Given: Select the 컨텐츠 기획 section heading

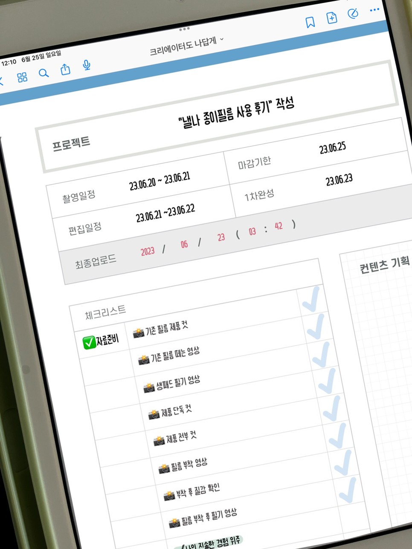Looking at the screenshot, I should click(385, 264).
